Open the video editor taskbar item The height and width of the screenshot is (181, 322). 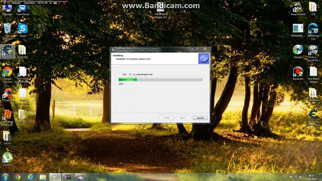(67, 177)
